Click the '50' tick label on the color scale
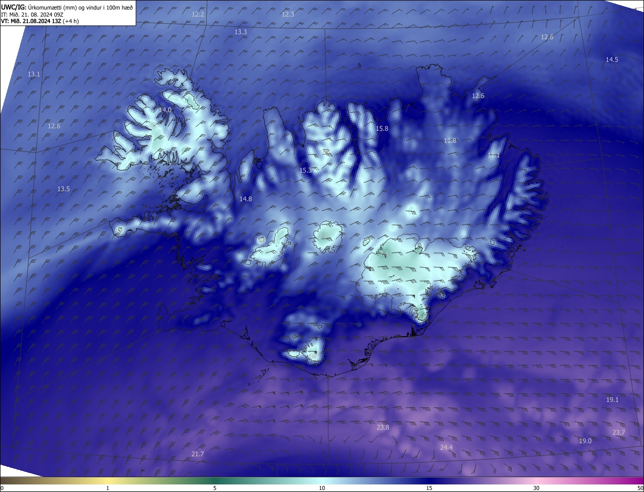Screen dimensions: 644x492 coord(640,488)
